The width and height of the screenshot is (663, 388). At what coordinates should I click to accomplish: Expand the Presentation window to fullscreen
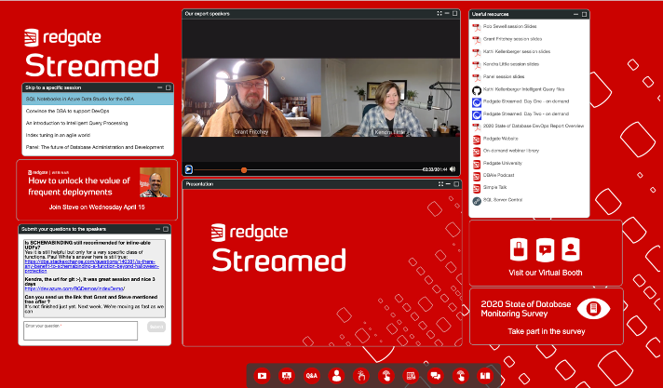click(440, 184)
